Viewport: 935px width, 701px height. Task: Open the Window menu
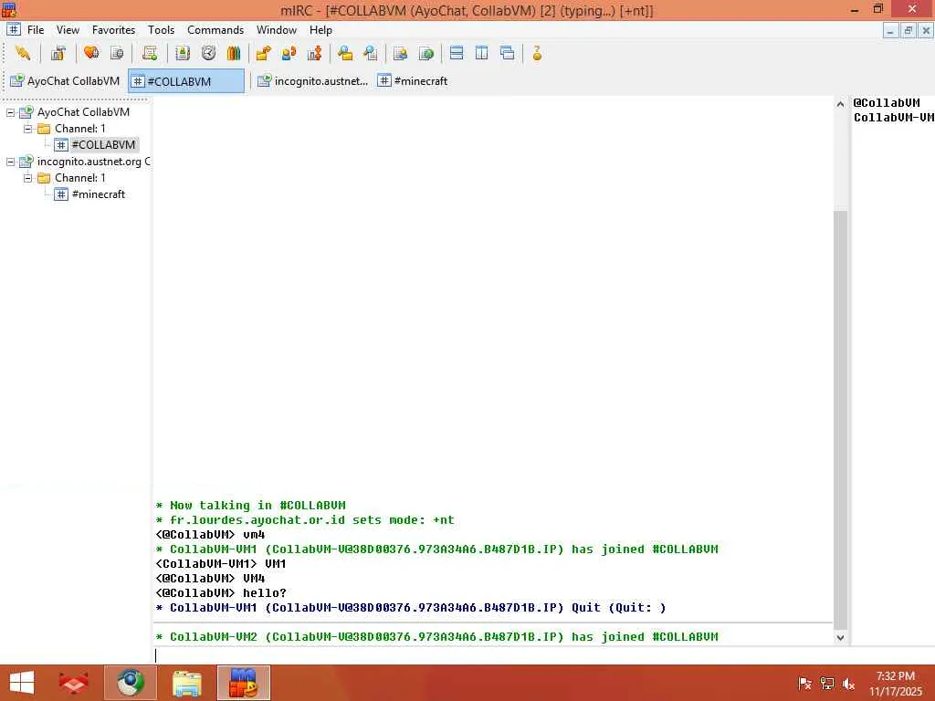coord(276,30)
